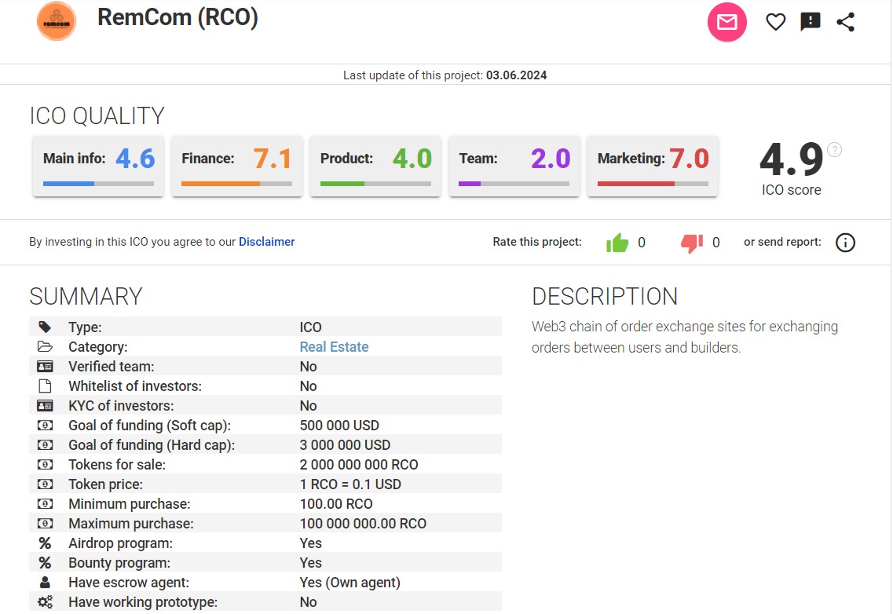This screenshot has height=614, width=893.
Task: Open the comment feedback icon
Action: [810, 22]
